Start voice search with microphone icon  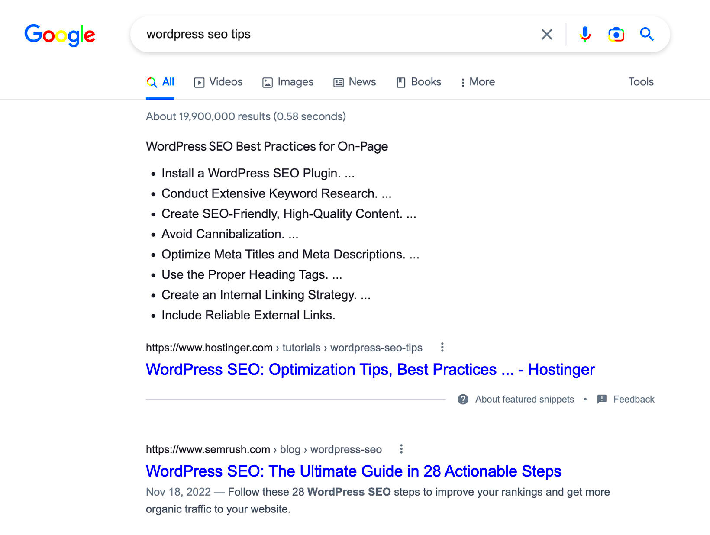pos(585,34)
